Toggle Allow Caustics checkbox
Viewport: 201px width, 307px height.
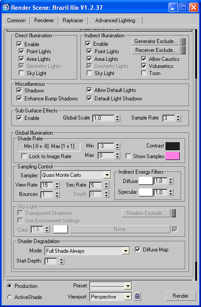point(144,59)
